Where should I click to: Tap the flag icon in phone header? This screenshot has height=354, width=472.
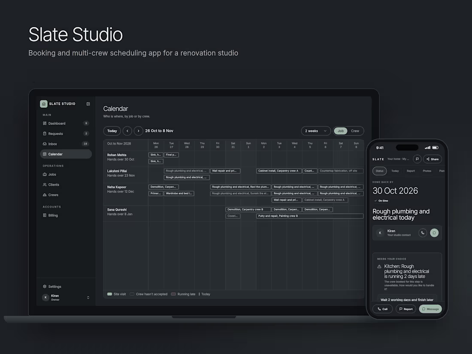[x=417, y=159]
